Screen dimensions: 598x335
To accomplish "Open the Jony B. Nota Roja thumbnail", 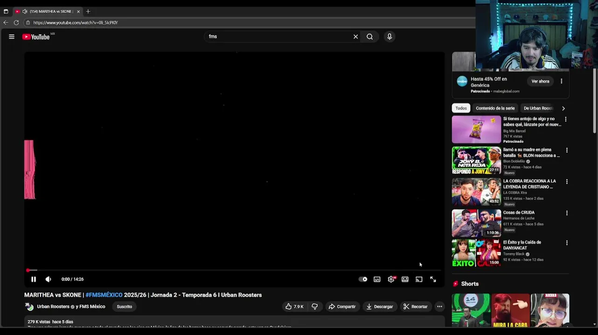I will 476,161.
